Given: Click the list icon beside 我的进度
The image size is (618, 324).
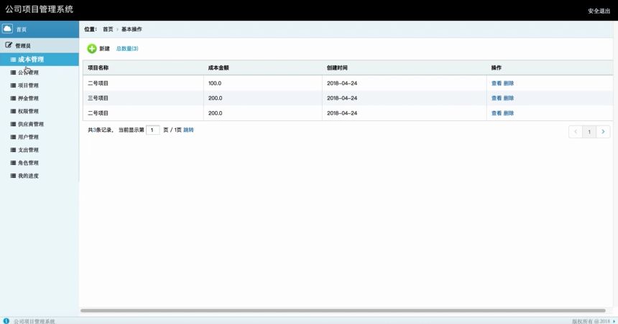Looking at the screenshot, I should 13,176.
